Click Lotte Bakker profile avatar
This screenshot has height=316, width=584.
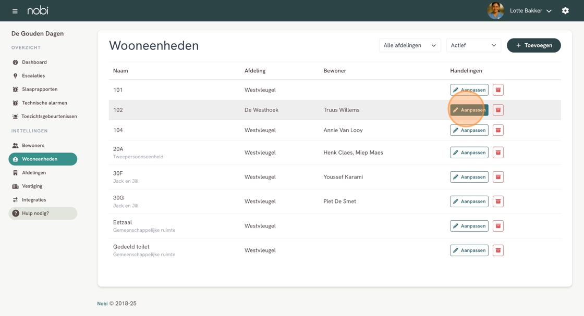[x=495, y=11]
